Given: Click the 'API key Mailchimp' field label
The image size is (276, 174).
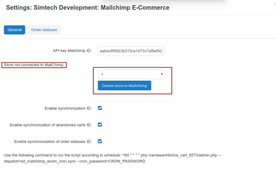Looking at the screenshot, I should [69, 51].
